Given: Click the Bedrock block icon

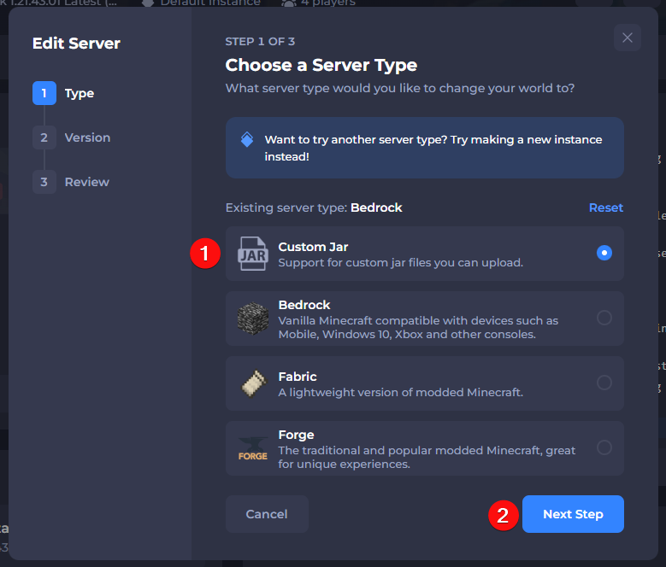Looking at the screenshot, I should (253, 319).
